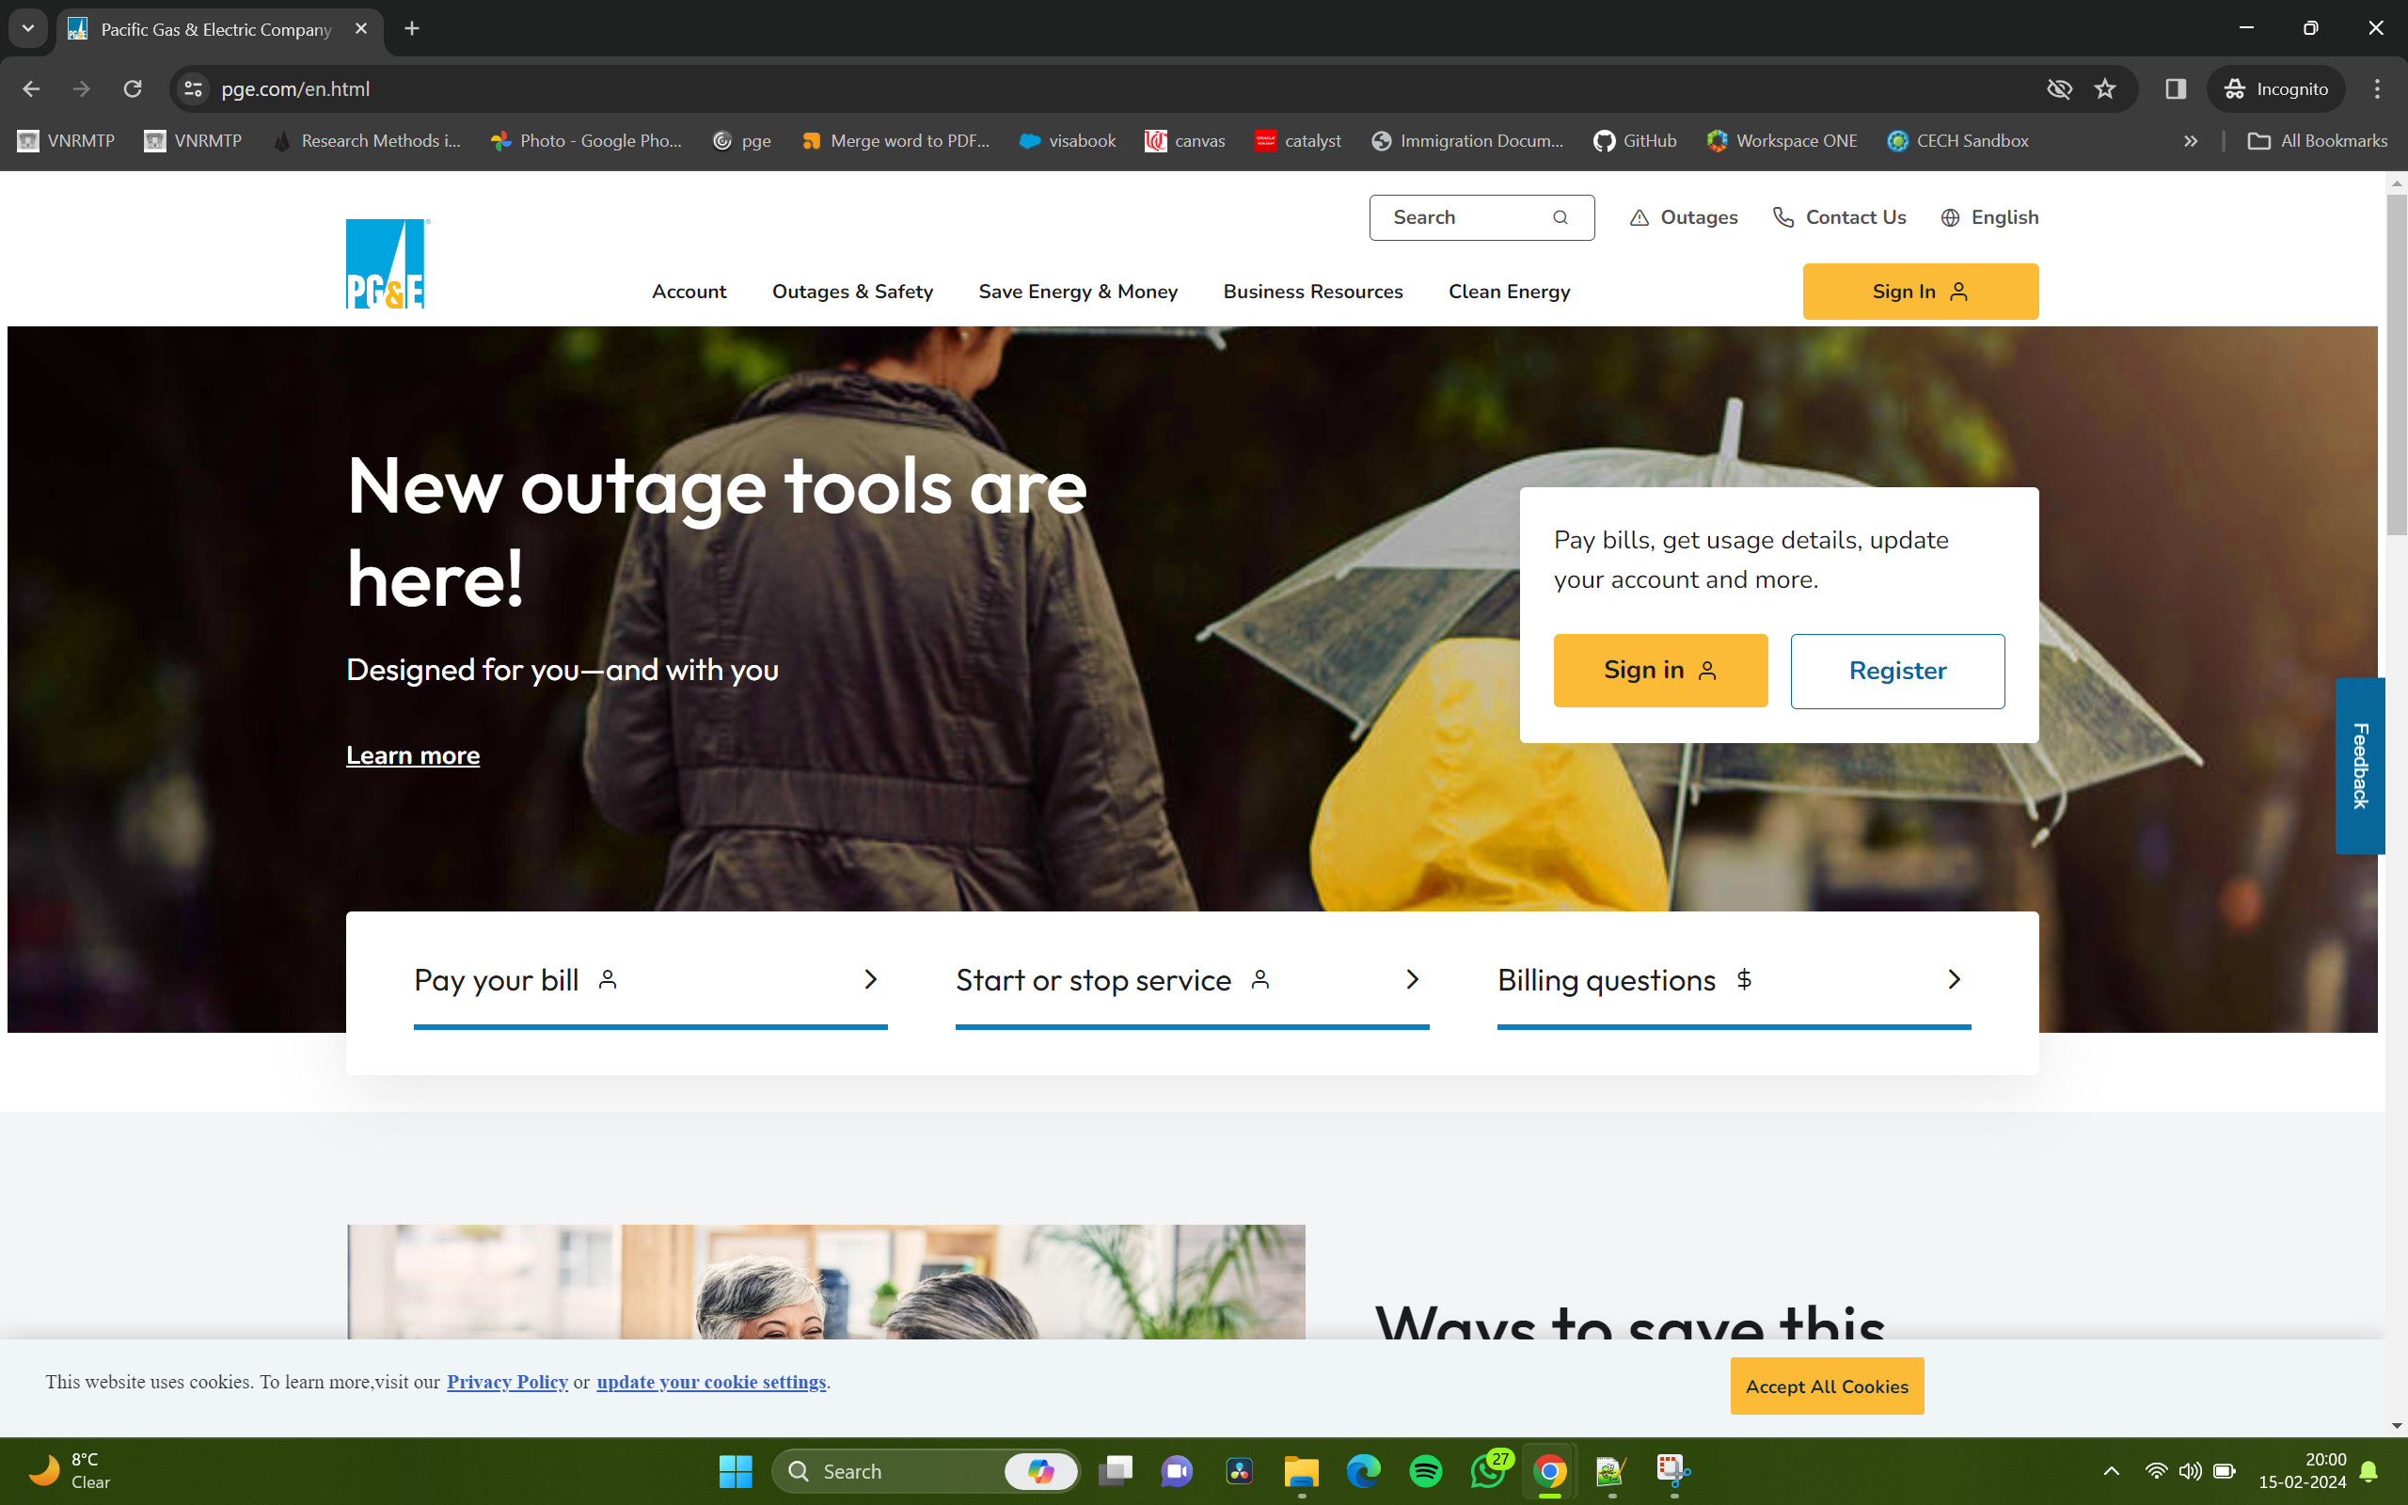The height and width of the screenshot is (1505, 2408).
Task: Reload the page
Action: click(x=133, y=89)
